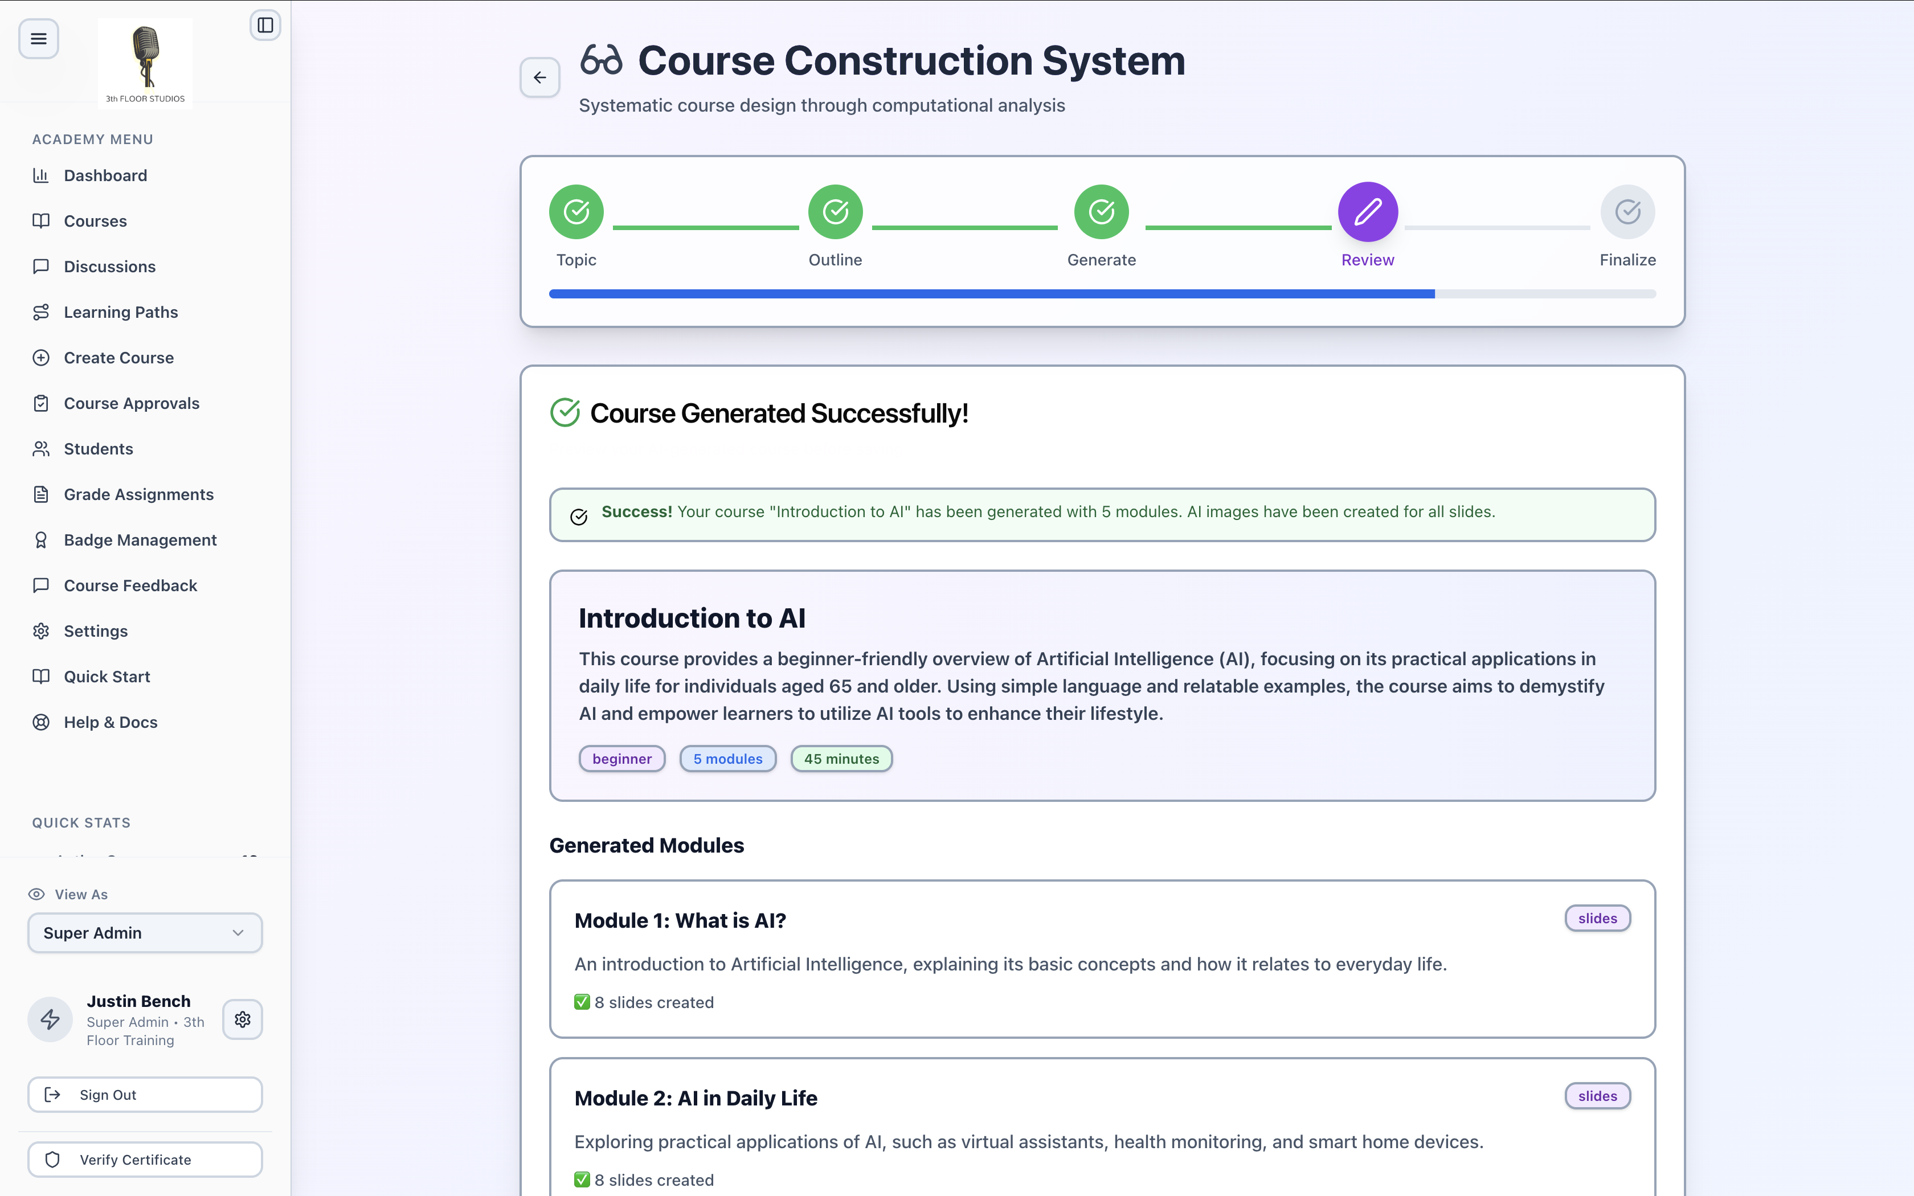Click the Generated Modules heading
The width and height of the screenshot is (1914, 1196).
(x=646, y=846)
